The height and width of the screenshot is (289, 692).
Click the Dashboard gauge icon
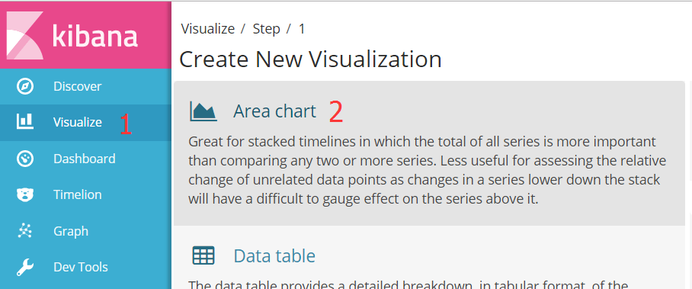24,159
